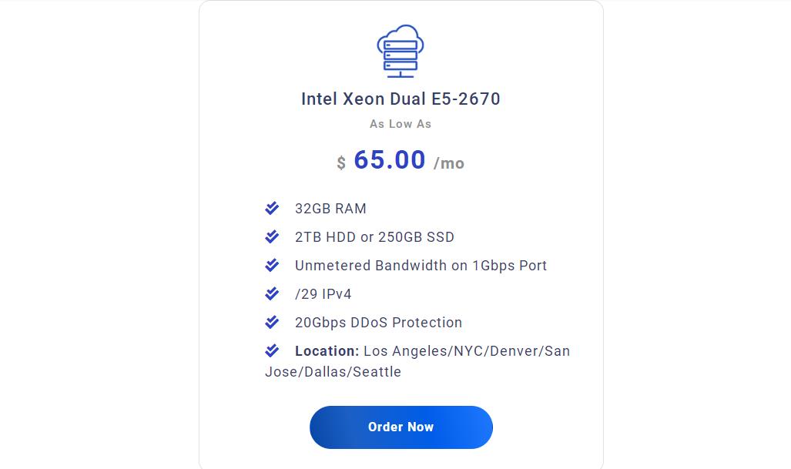Click the 65.00 price figure
791x469 pixels.
[x=390, y=160]
